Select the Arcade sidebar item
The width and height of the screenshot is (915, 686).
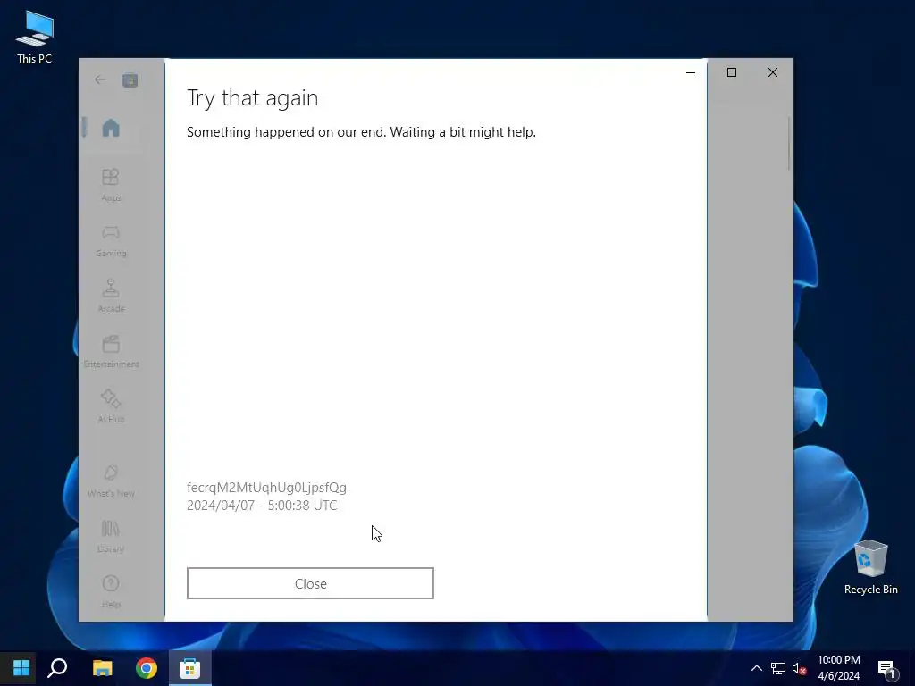(111, 296)
